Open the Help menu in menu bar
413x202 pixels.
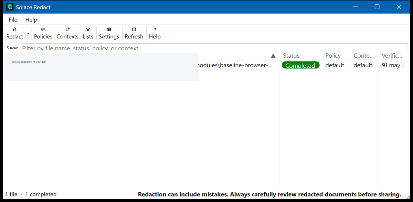tap(31, 20)
